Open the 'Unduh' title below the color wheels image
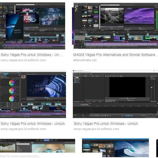 click(33, 124)
